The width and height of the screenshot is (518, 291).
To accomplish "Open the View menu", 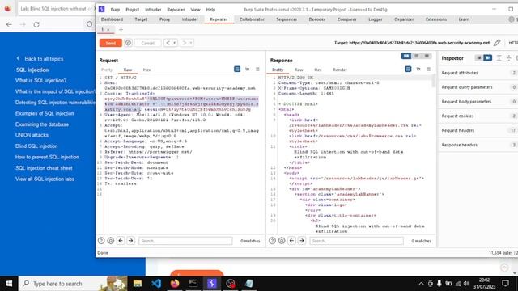I will pyautogui.click(x=195, y=10).
